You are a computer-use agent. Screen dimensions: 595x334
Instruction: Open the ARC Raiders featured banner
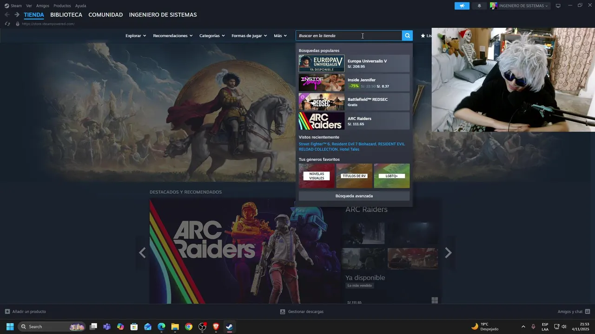tap(245, 251)
